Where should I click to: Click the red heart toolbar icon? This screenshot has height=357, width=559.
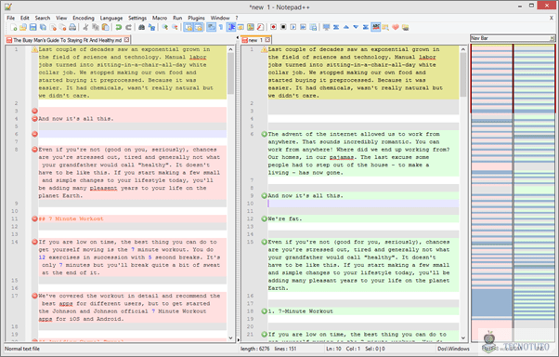pyautogui.click(x=396, y=27)
